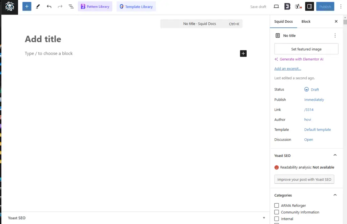Image resolution: width=347 pixels, height=224 pixels.
Task: Click Set featured image
Action: (x=306, y=49)
